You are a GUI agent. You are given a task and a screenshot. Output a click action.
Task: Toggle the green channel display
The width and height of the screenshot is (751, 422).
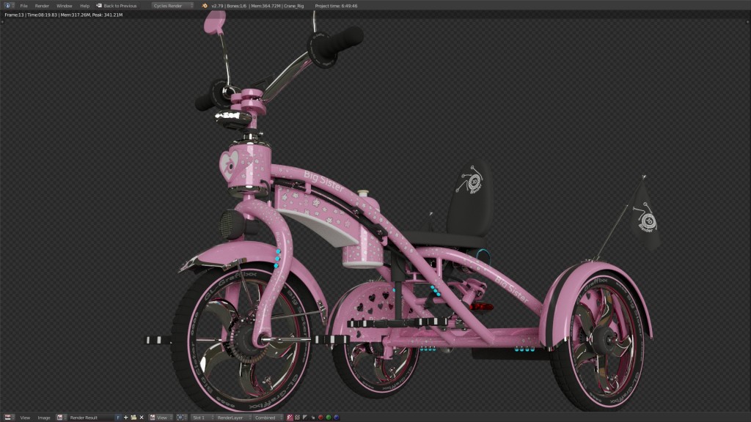click(x=330, y=416)
